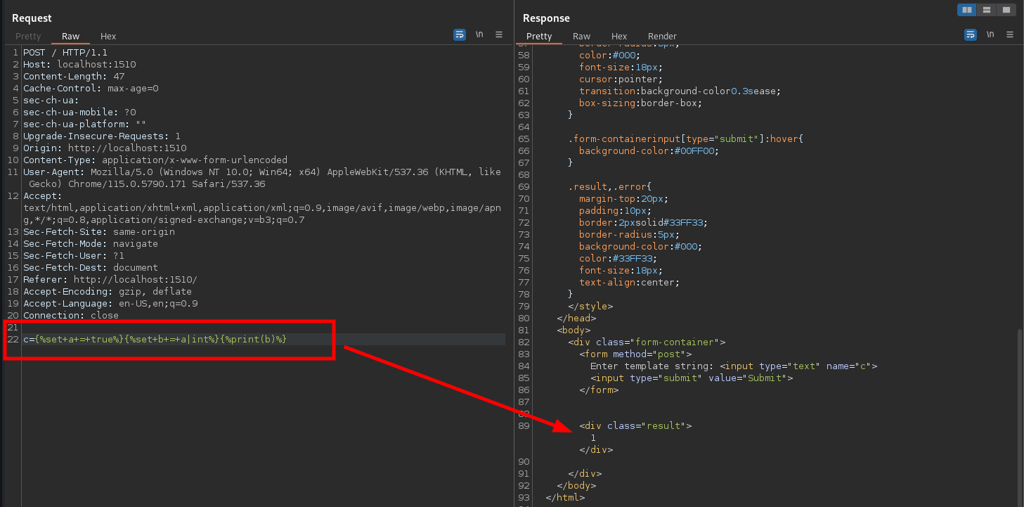Click the Response panel title
This screenshot has height=507, width=1024.
click(x=546, y=18)
